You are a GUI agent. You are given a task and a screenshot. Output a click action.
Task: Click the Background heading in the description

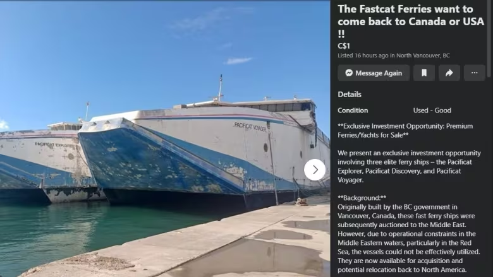click(x=362, y=198)
